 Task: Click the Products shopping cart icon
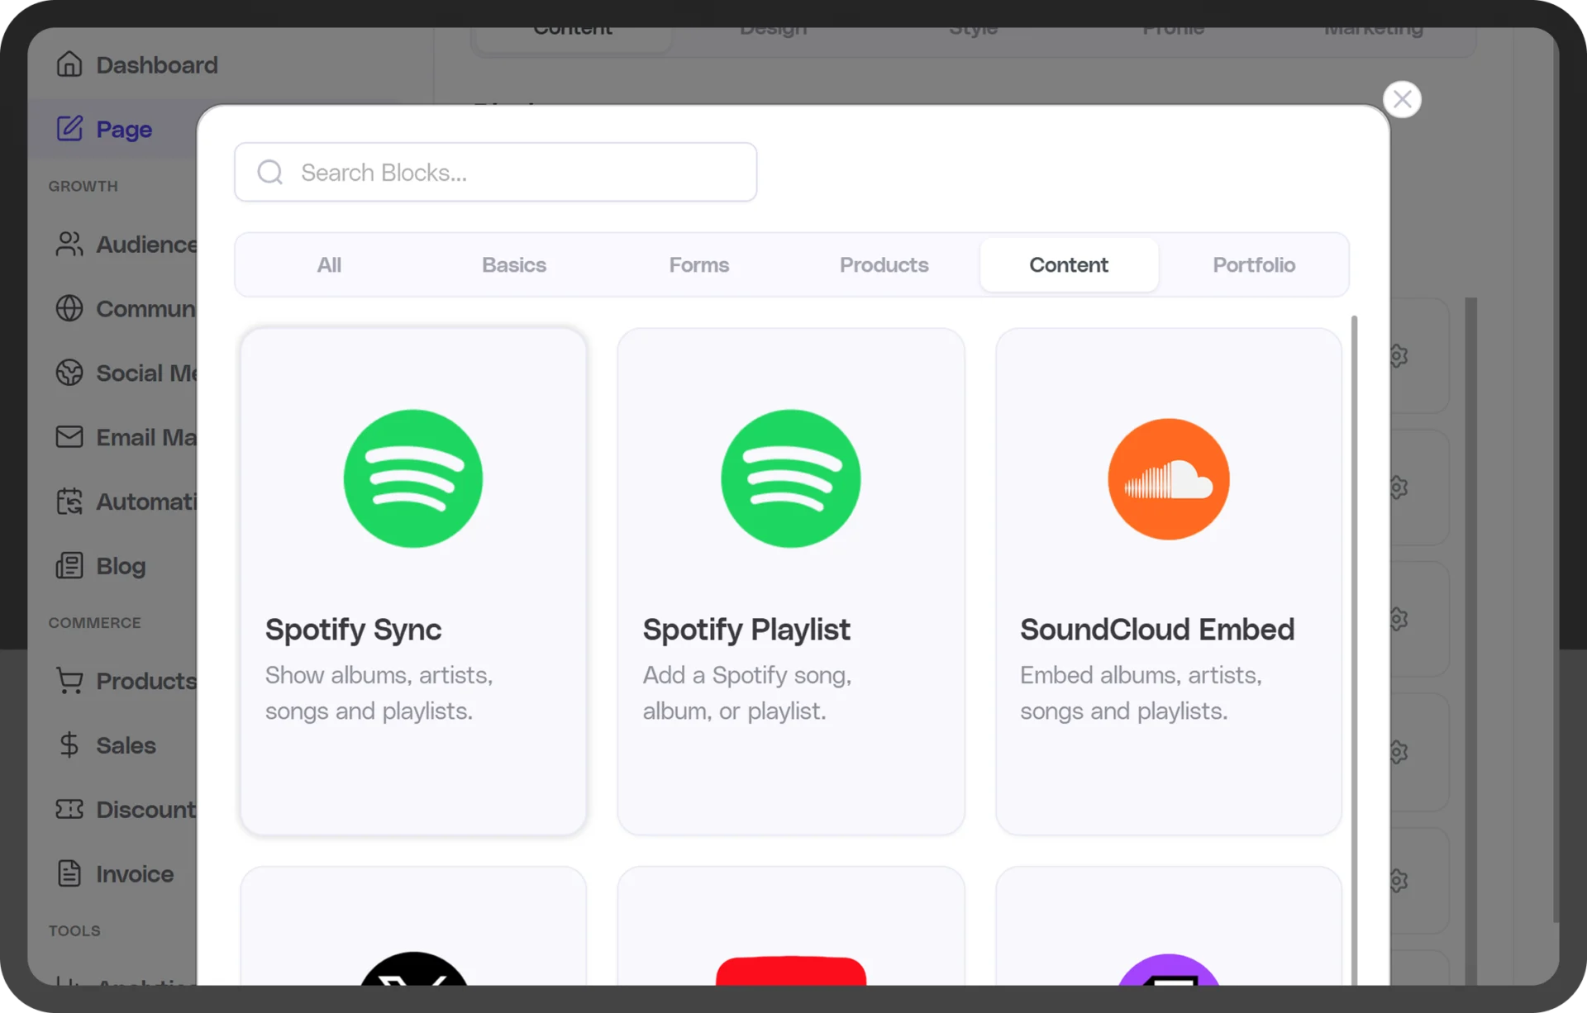pos(69,681)
